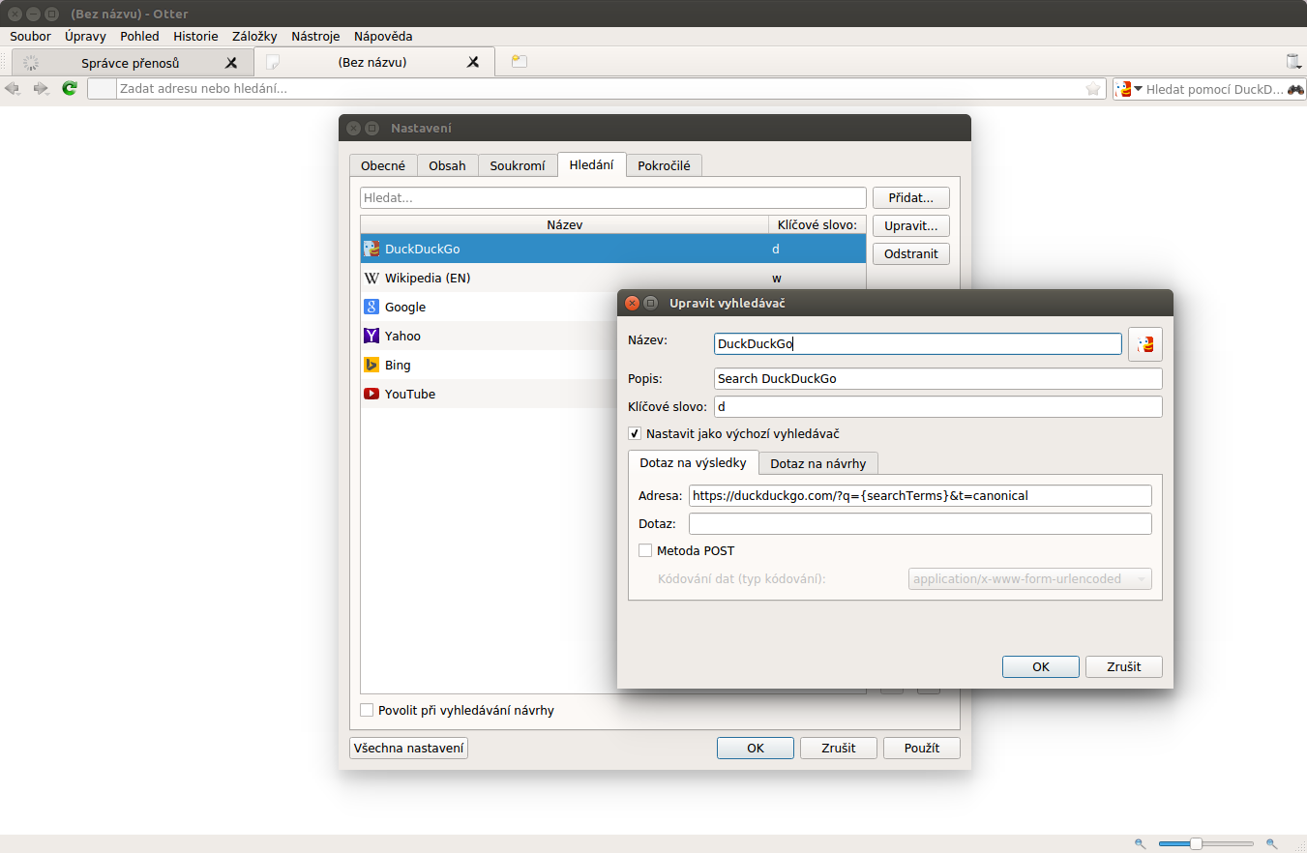Confirm with OK in Upravit vyhledávač dialog
The width and height of the screenshot is (1307, 853).
pyautogui.click(x=1041, y=666)
